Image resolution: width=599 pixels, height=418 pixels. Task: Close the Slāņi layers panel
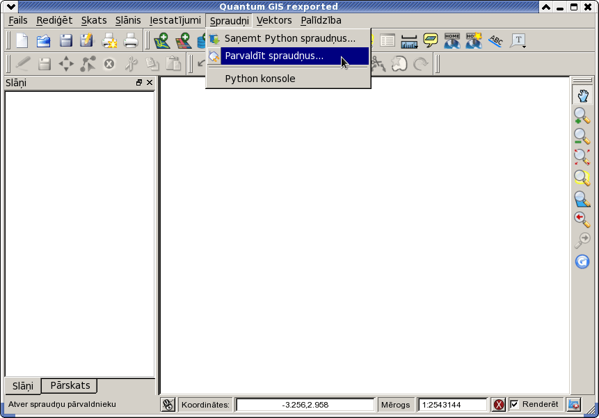pos(150,83)
